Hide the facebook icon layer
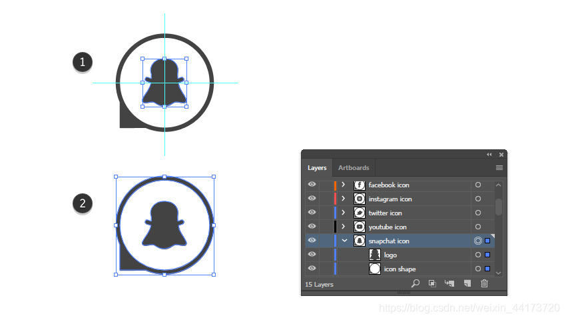Viewport: 566px width, 320px height. click(312, 185)
